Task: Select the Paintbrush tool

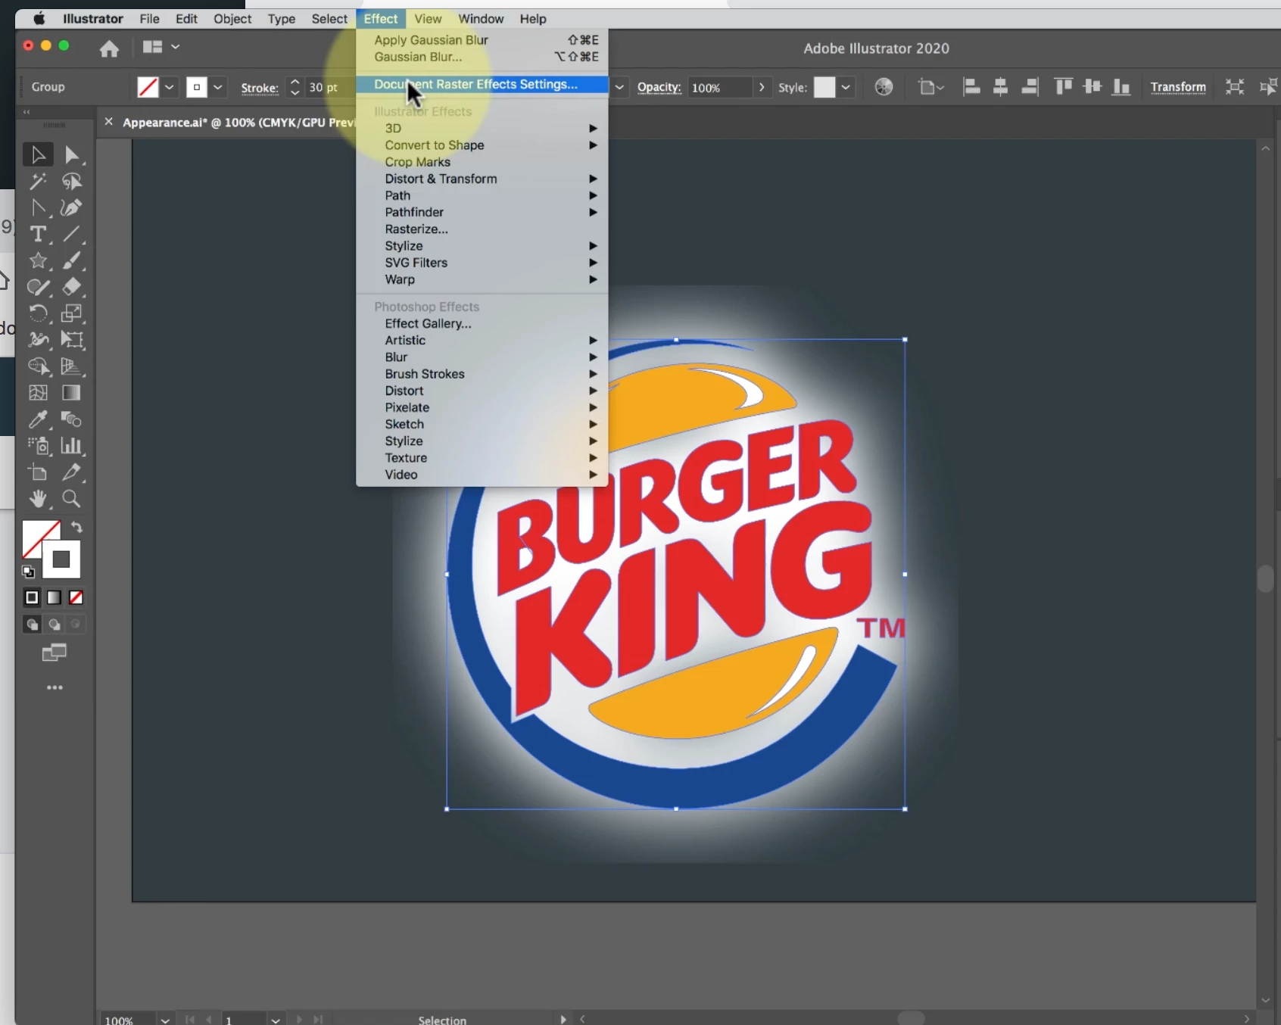Action: pos(72,261)
